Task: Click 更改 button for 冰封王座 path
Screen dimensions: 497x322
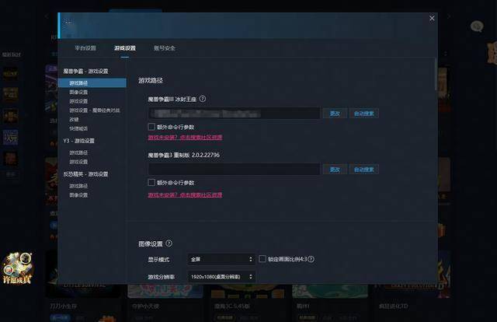Action: click(x=335, y=114)
